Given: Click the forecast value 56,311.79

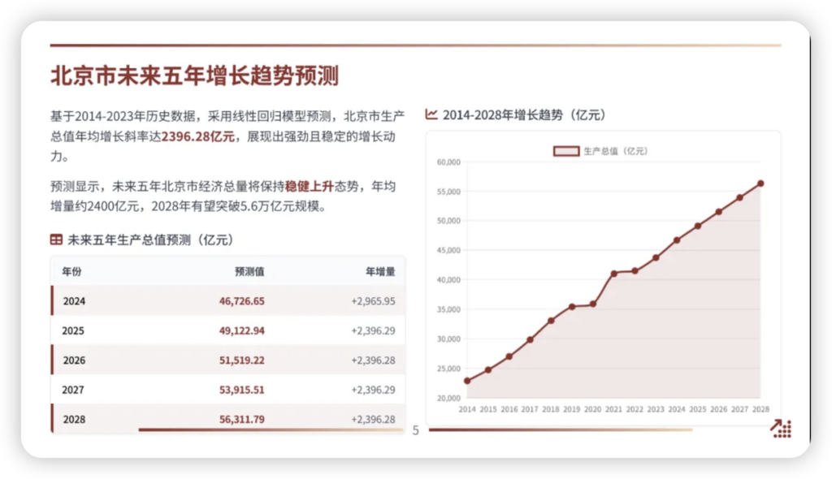Looking at the screenshot, I should (241, 420).
